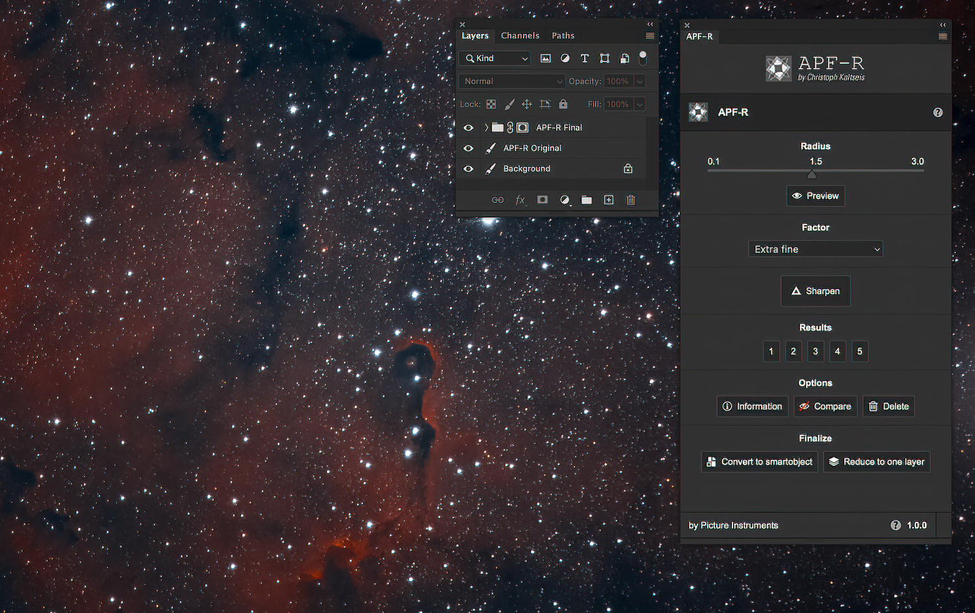Open the Paths tab
The width and height of the screenshot is (975, 613).
563,36
